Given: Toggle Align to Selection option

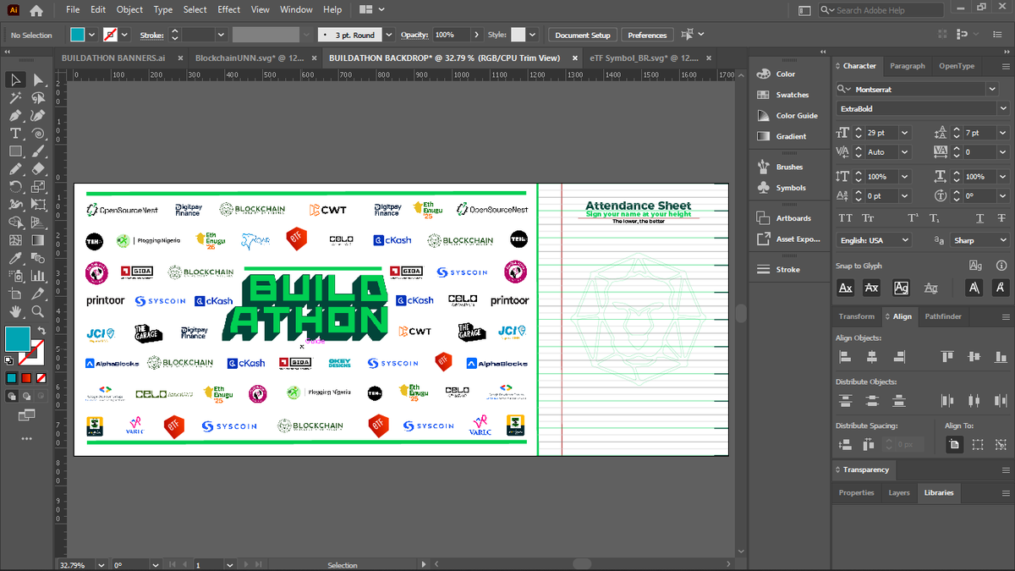Looking at the screenshot, I should pos(978,444).
